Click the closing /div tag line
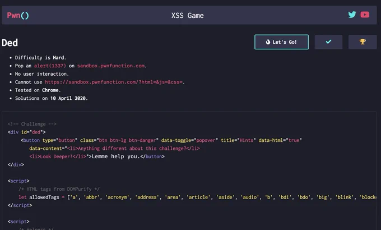Image resolution: width=381 pixels, height=230 pixels. click(x=16, y=165)
